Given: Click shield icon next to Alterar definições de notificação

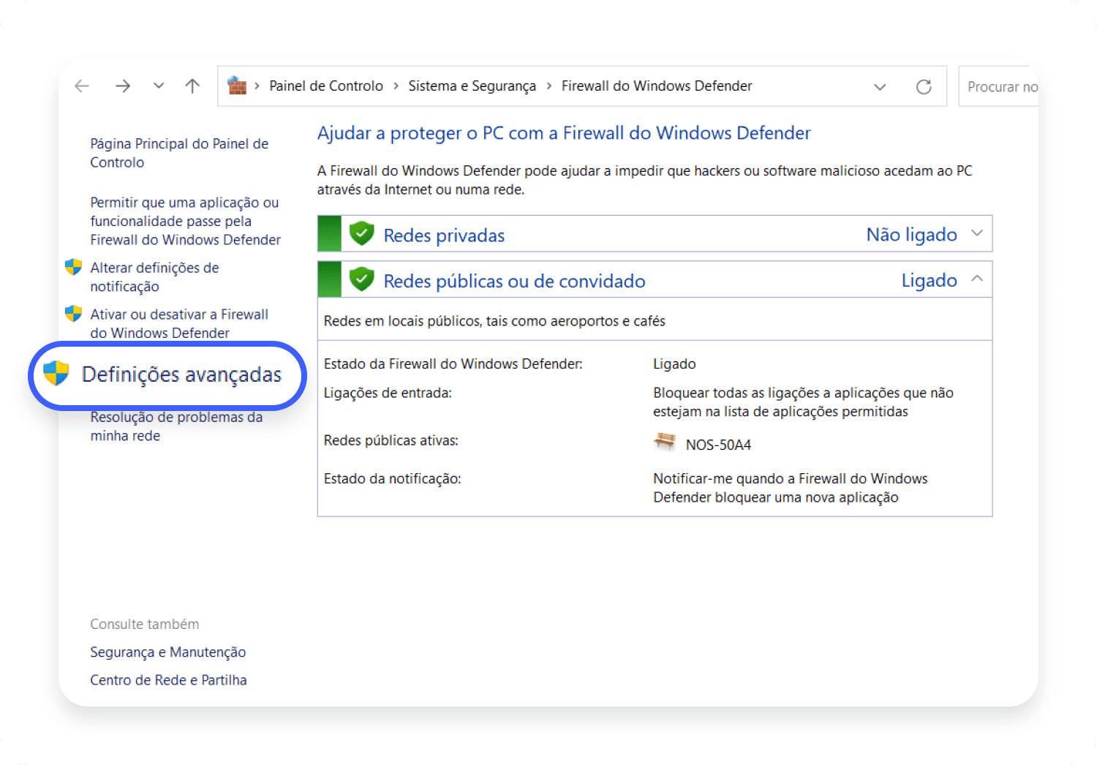Looking at the screenshot, I should tap(73, 267).
